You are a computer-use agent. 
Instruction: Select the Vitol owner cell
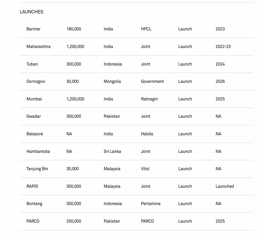pos(145,169)
